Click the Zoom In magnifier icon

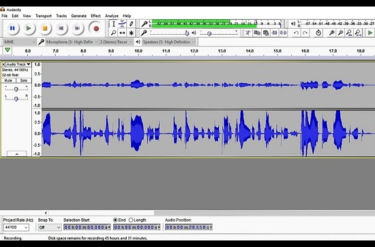[x=331, y=33]
